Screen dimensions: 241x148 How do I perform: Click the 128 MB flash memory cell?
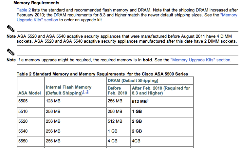click(x=53, y=101)
